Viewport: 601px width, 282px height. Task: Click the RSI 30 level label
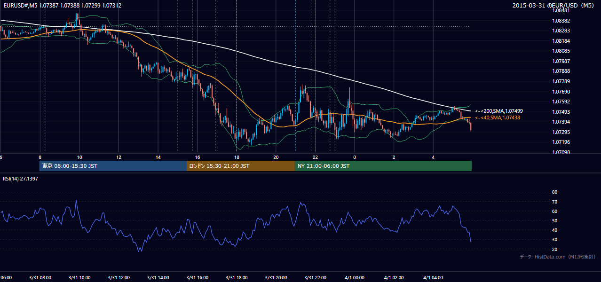pos(554,239)
